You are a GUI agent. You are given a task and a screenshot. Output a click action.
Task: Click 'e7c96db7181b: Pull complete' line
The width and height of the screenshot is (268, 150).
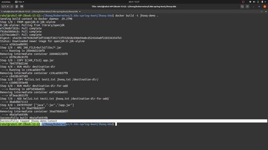click(21, 28)
